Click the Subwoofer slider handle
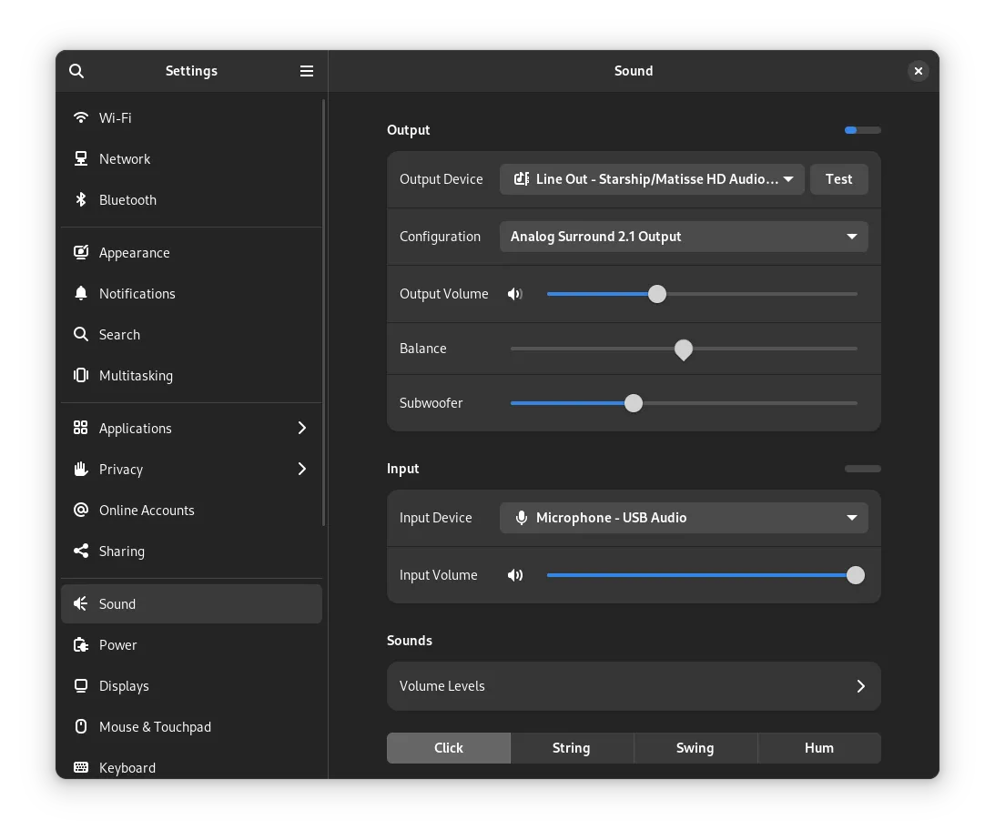 (x=634, y=403)
